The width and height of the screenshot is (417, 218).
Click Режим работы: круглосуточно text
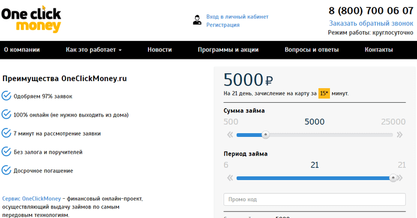click(370, 33)
